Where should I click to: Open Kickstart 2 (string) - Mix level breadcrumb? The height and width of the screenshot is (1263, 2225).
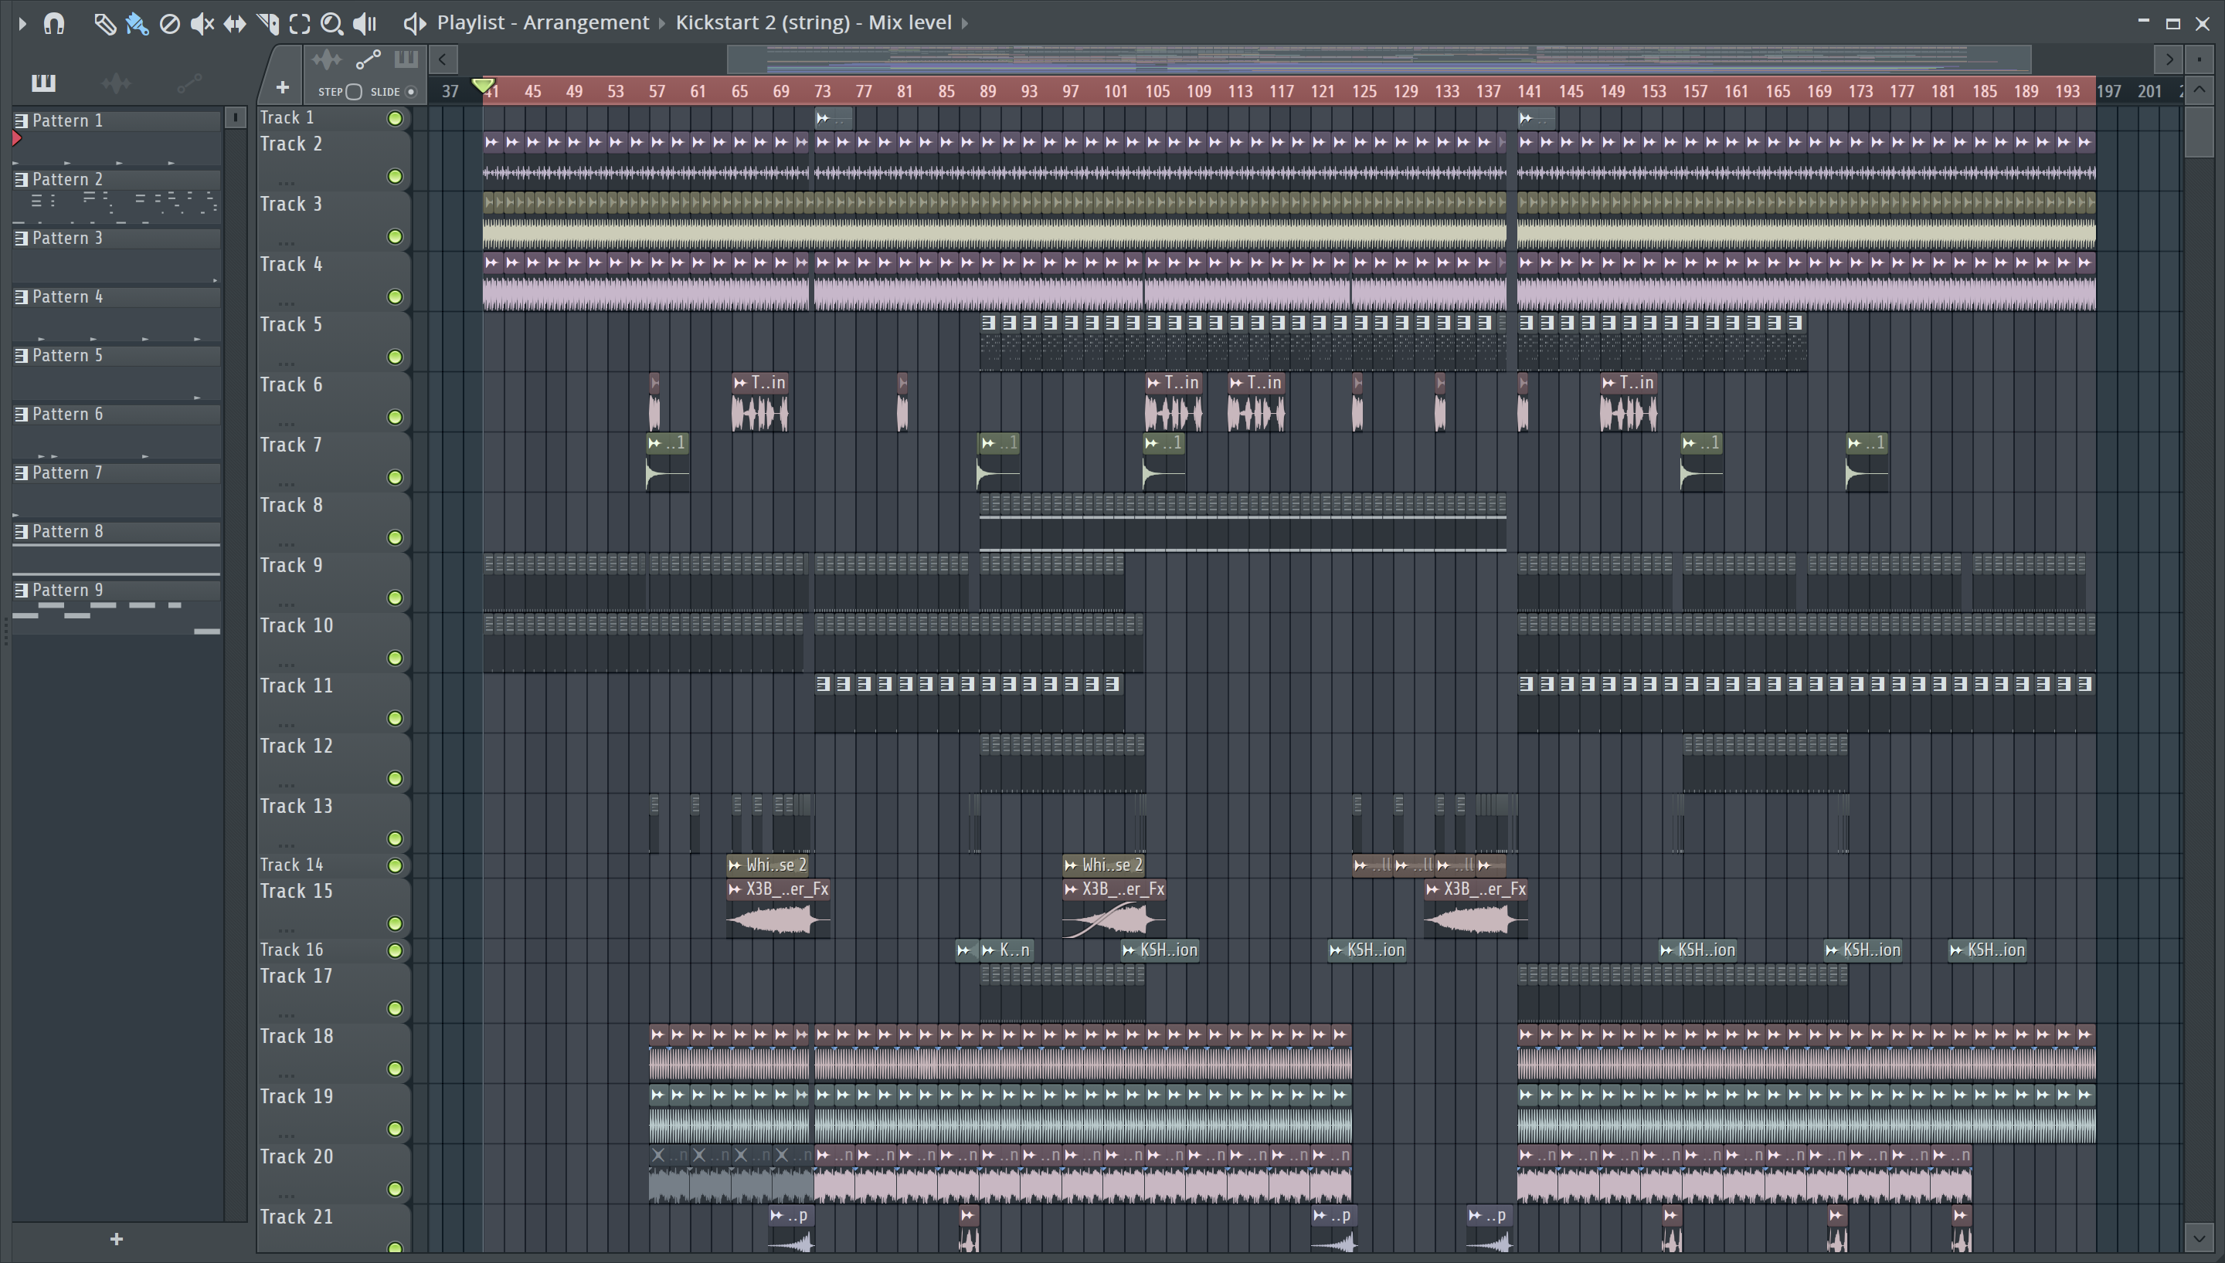click(x=814, y=22)
